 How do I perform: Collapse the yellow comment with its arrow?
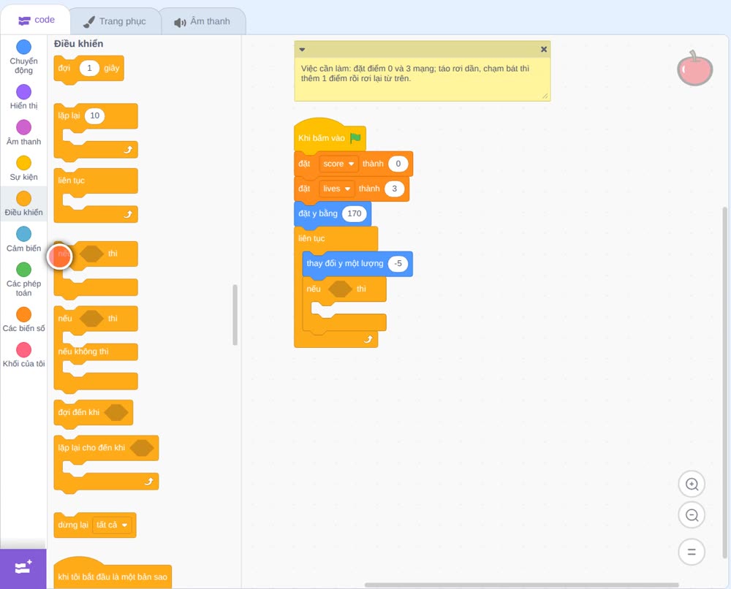click(302, 50)
